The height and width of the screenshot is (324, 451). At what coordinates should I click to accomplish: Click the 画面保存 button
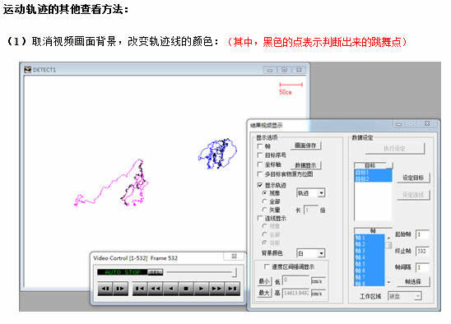click(x=305, y=146)
